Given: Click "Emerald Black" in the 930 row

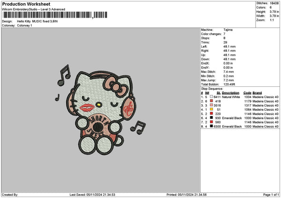Looking at the screenshot, I should (232, 118).
